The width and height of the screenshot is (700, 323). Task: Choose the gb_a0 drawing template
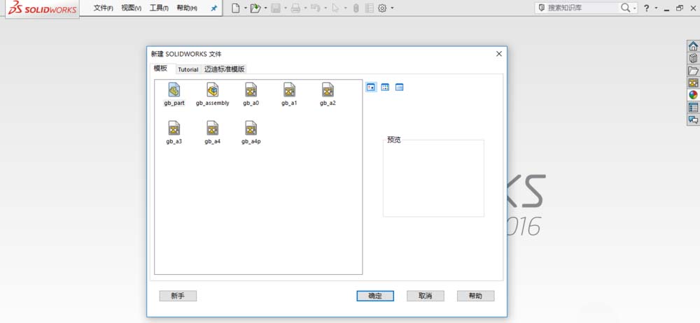(251, 89)
